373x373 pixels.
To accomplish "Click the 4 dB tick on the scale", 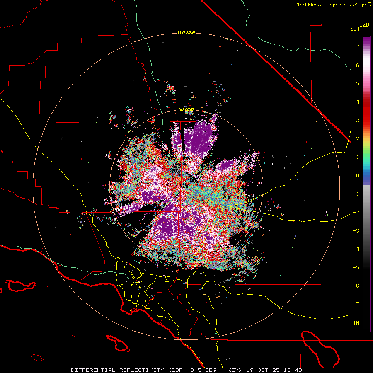I will [x=358, y=102].
